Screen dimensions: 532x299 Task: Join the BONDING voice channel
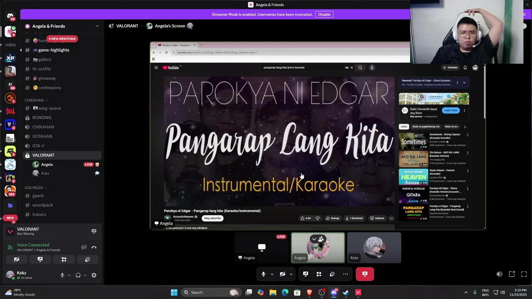(x=62, y=118)
